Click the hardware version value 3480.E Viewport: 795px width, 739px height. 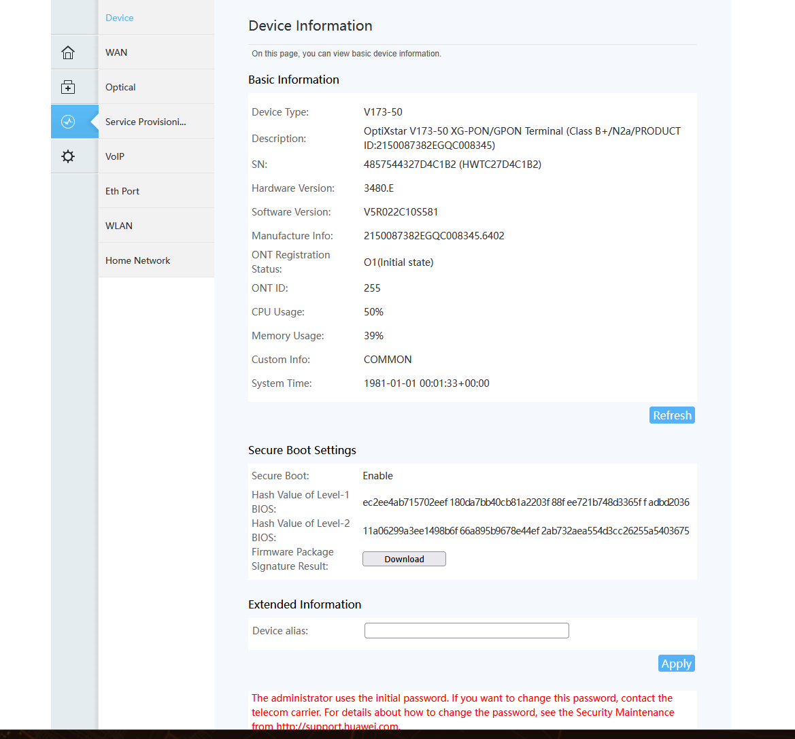(379, 188)
